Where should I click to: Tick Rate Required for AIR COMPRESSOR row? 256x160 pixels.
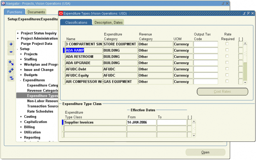point(227,81)
